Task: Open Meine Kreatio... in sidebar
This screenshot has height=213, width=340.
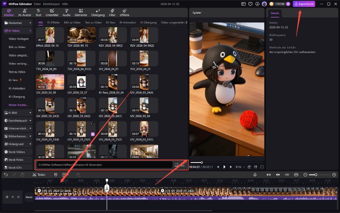Action: tap(18, 105)
